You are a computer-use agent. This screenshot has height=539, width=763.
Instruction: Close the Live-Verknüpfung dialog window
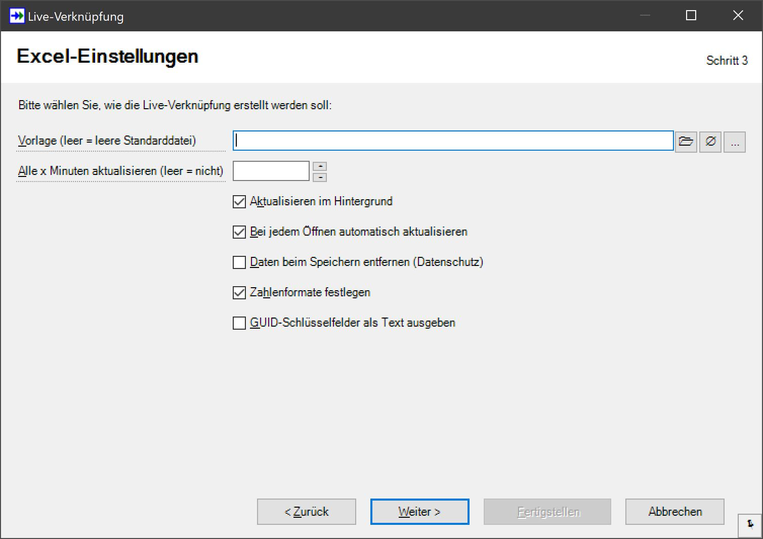tap(738, 16)
